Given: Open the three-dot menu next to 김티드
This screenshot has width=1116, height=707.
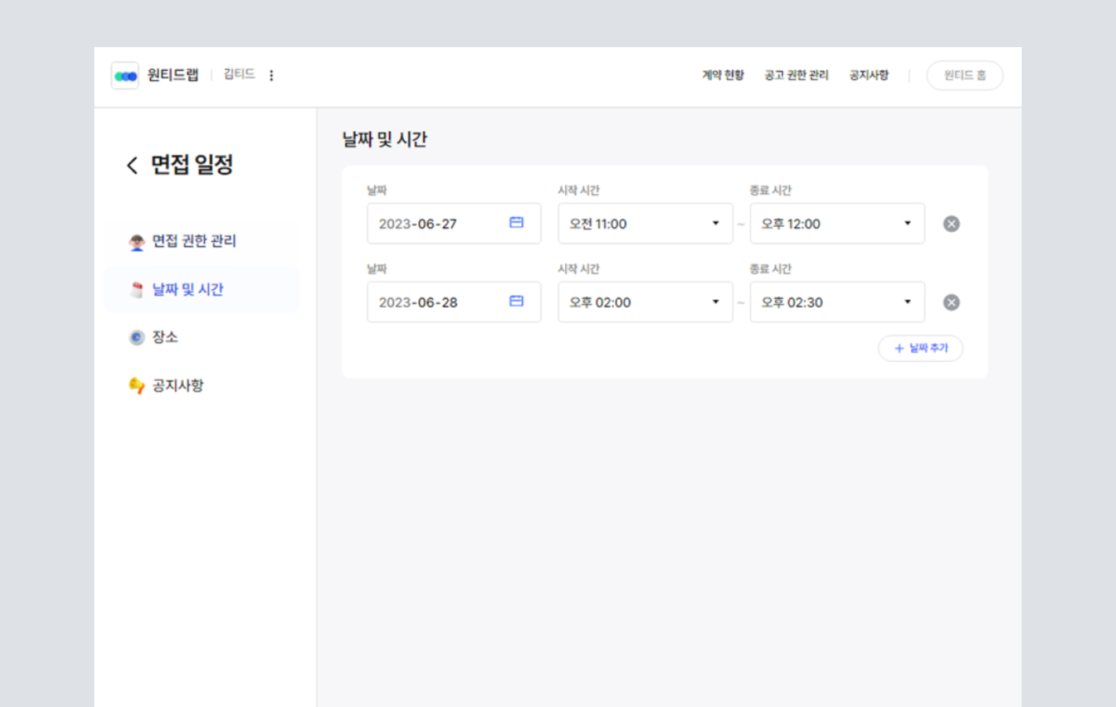Looking at the screenshot, I should (271, 75).
